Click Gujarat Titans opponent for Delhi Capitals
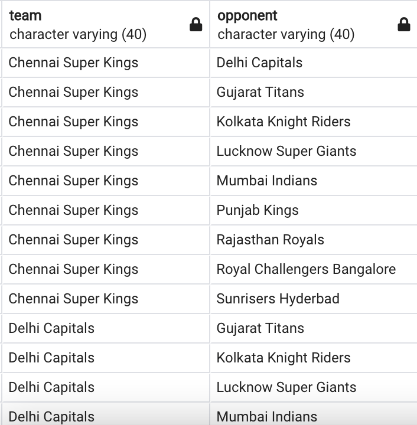Viewport: 417px width, 425px height. [314, 328]
